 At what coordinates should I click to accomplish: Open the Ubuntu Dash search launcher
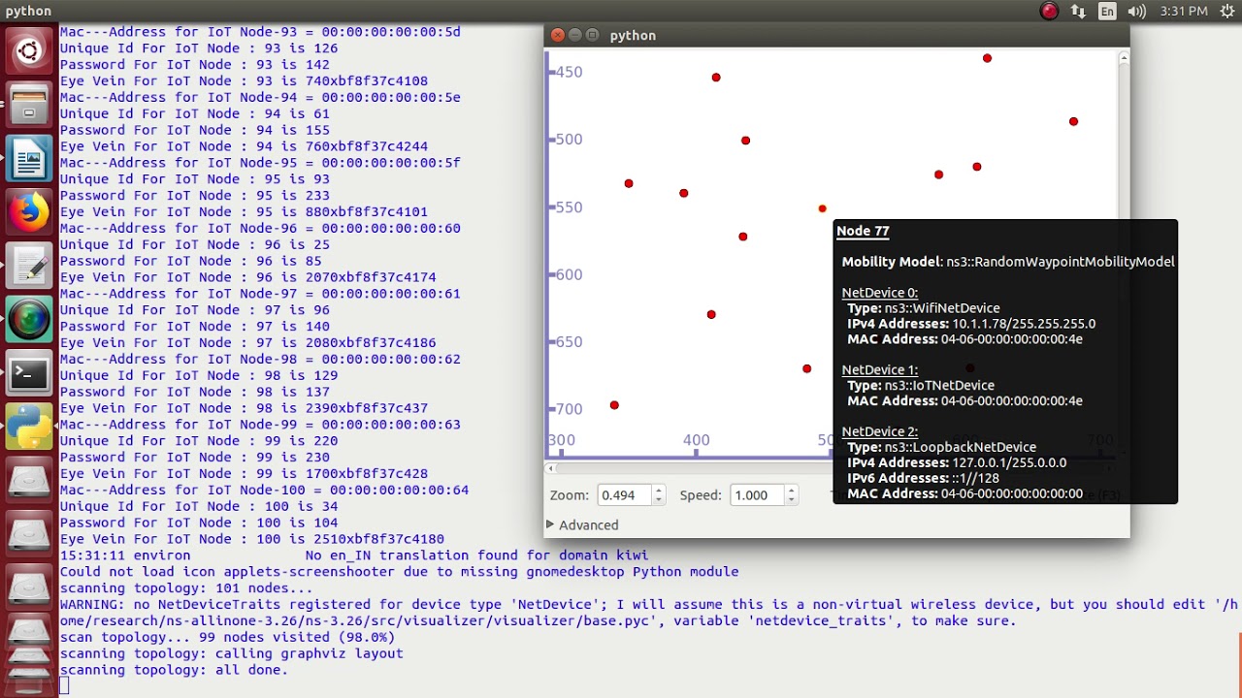pyautogui.click(x=29, y=50)
